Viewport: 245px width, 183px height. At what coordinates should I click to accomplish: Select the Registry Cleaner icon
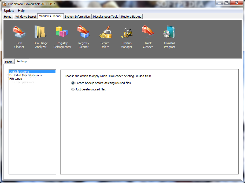84,32
